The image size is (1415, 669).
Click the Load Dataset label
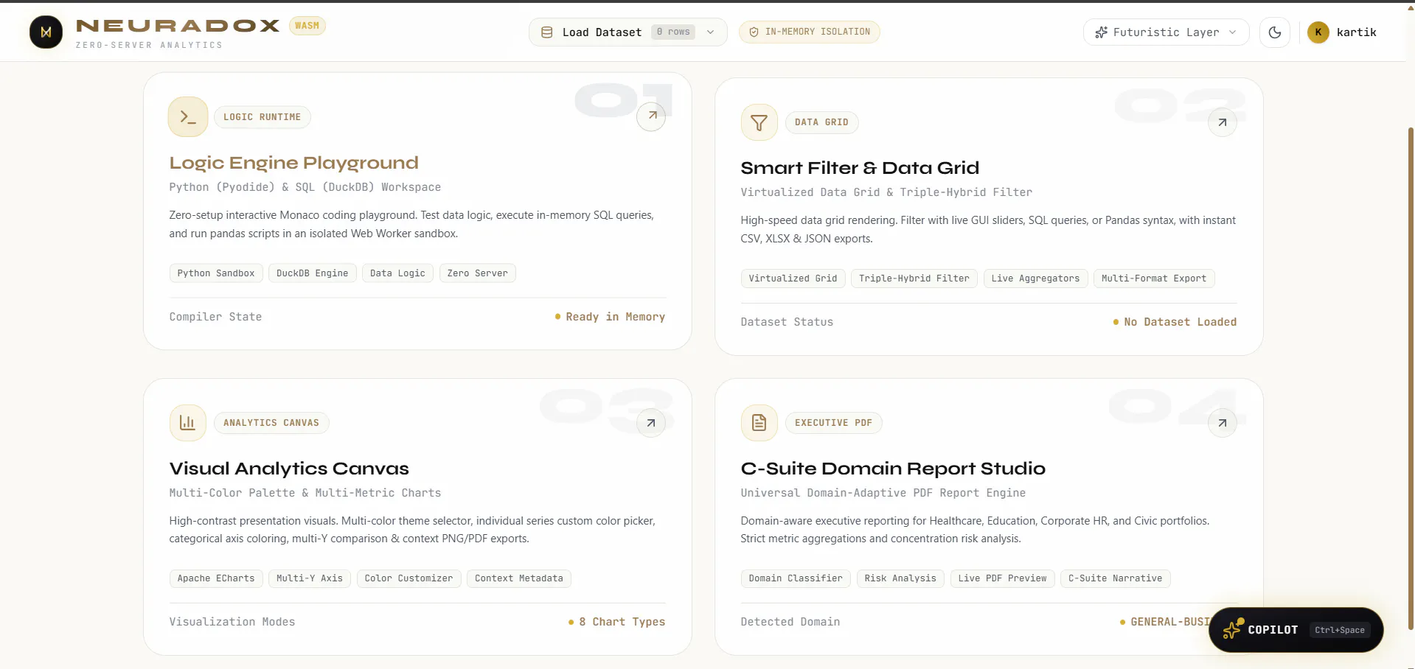[x=602, y=32]
